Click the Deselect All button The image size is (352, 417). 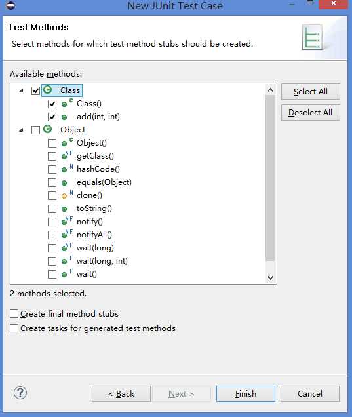(x=311, y=113)
